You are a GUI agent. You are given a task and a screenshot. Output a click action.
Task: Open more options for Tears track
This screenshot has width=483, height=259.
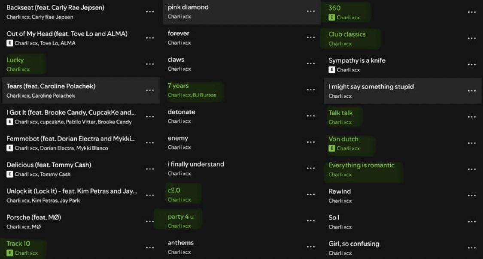coord(150,90)
